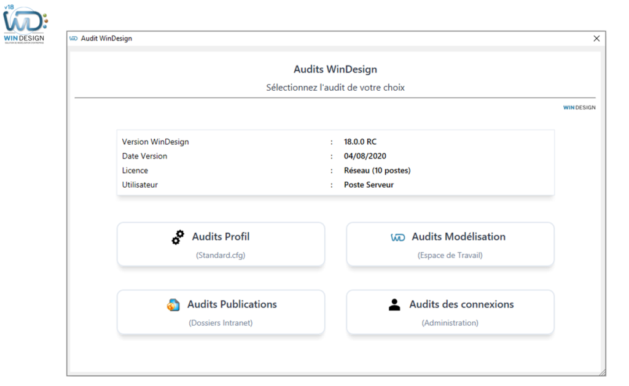
Task: Click "Sélectionnez l'audit de votre choix" text
Action: click(x=335, y=88)
